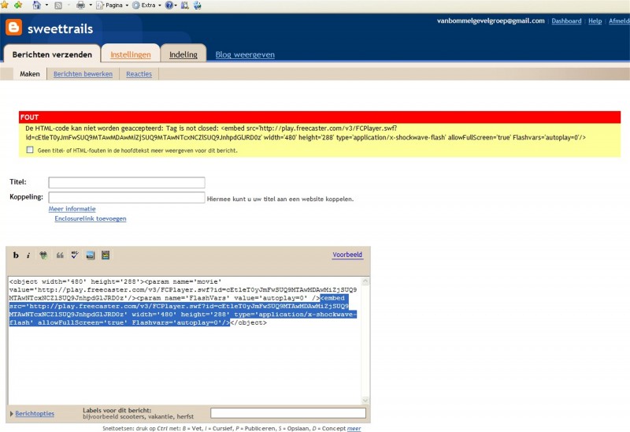This screenshot has width=630, height=432.
Task: Click the Afmelden sign-out link
Action: click(619, 21)
